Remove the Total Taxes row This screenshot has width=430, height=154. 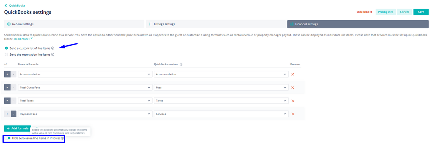coord(293,101)
